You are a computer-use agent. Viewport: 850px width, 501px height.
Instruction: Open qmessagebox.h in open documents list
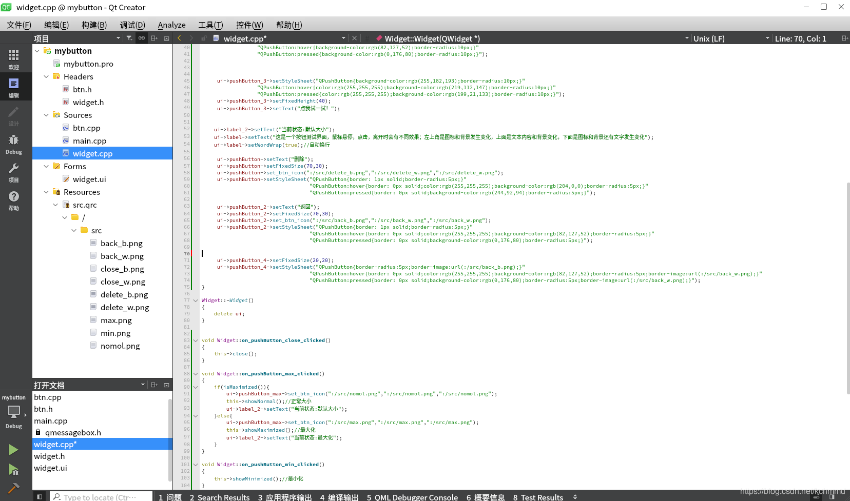[x=72, y=432]
